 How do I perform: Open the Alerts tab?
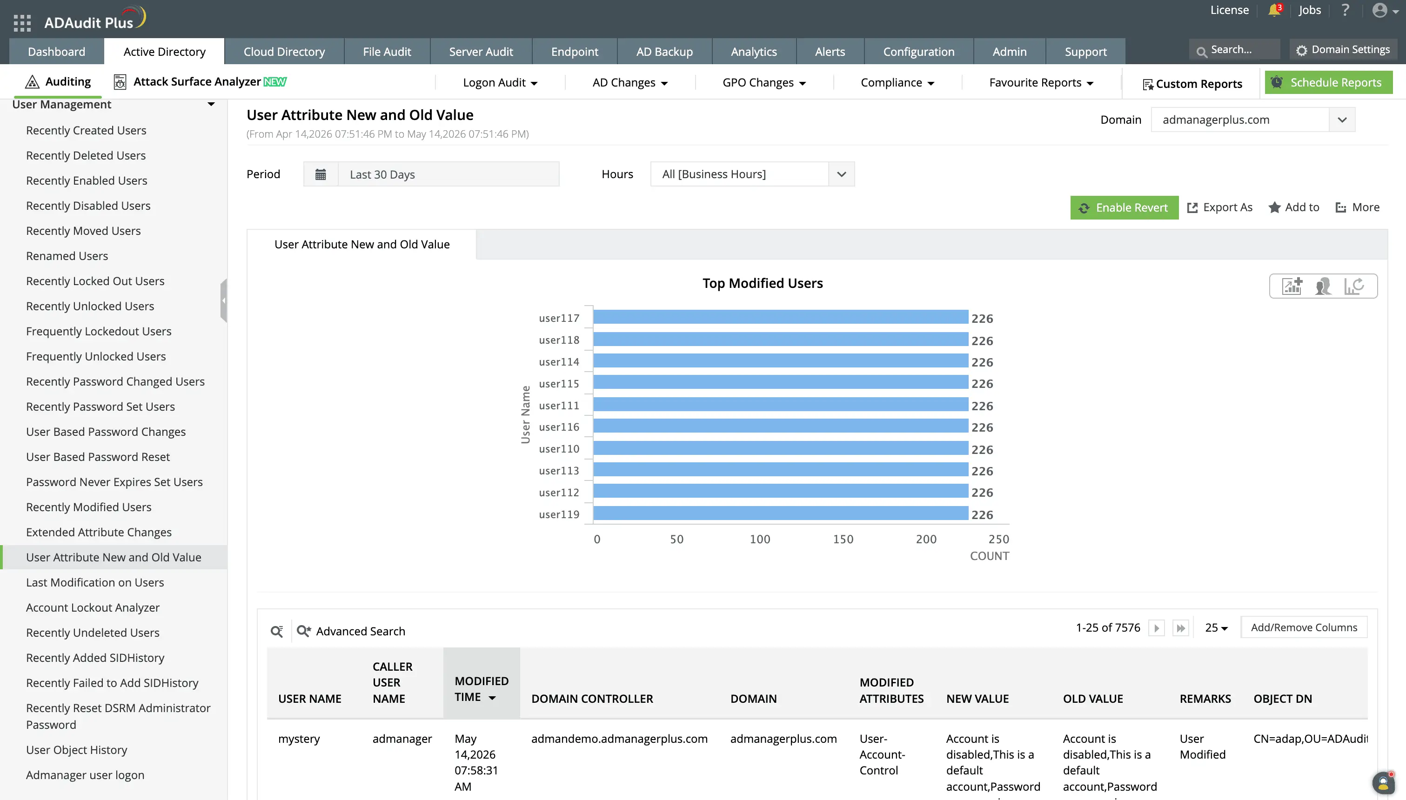(x=830, y=52)
